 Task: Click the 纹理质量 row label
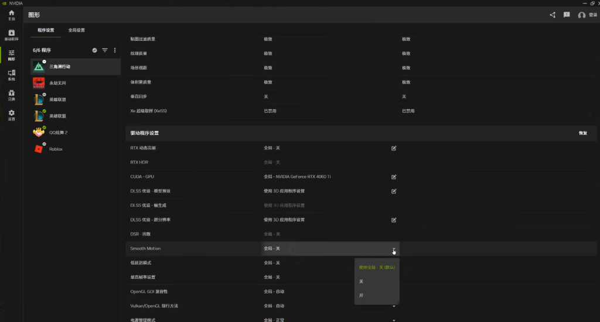click(138, 54)
